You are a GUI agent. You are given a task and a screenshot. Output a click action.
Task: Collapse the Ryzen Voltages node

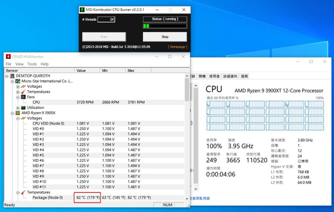18,118
